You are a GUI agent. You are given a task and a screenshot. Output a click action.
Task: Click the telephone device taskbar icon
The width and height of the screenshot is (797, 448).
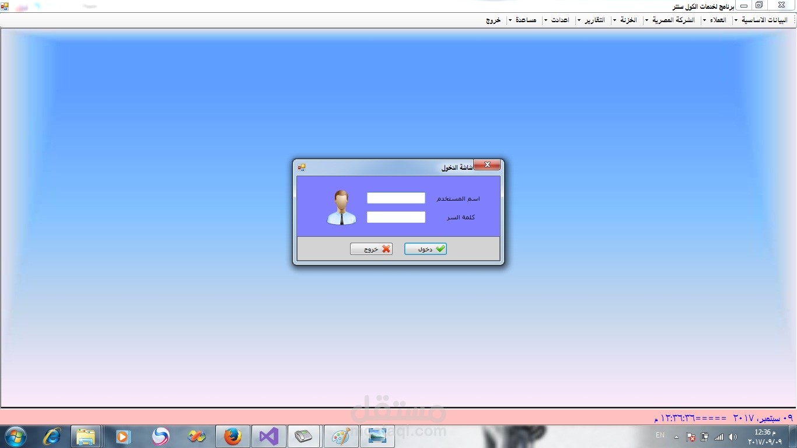303,436
